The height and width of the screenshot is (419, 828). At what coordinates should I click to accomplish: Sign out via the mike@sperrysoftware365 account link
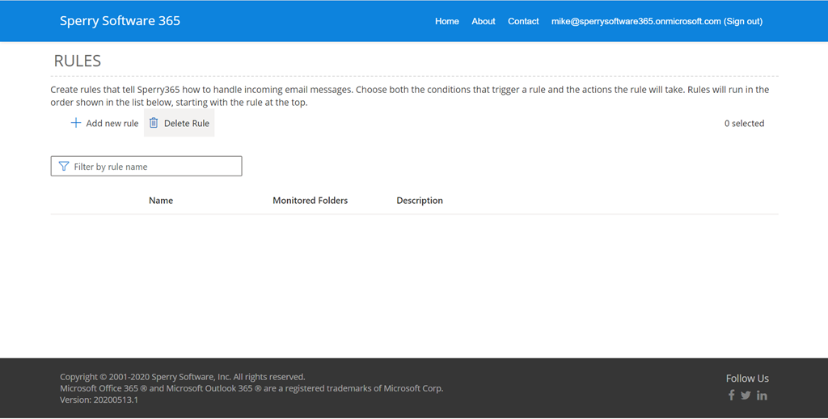[657, 21]
